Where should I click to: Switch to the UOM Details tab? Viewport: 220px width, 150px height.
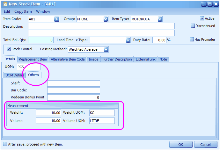[x=14, y=75]
